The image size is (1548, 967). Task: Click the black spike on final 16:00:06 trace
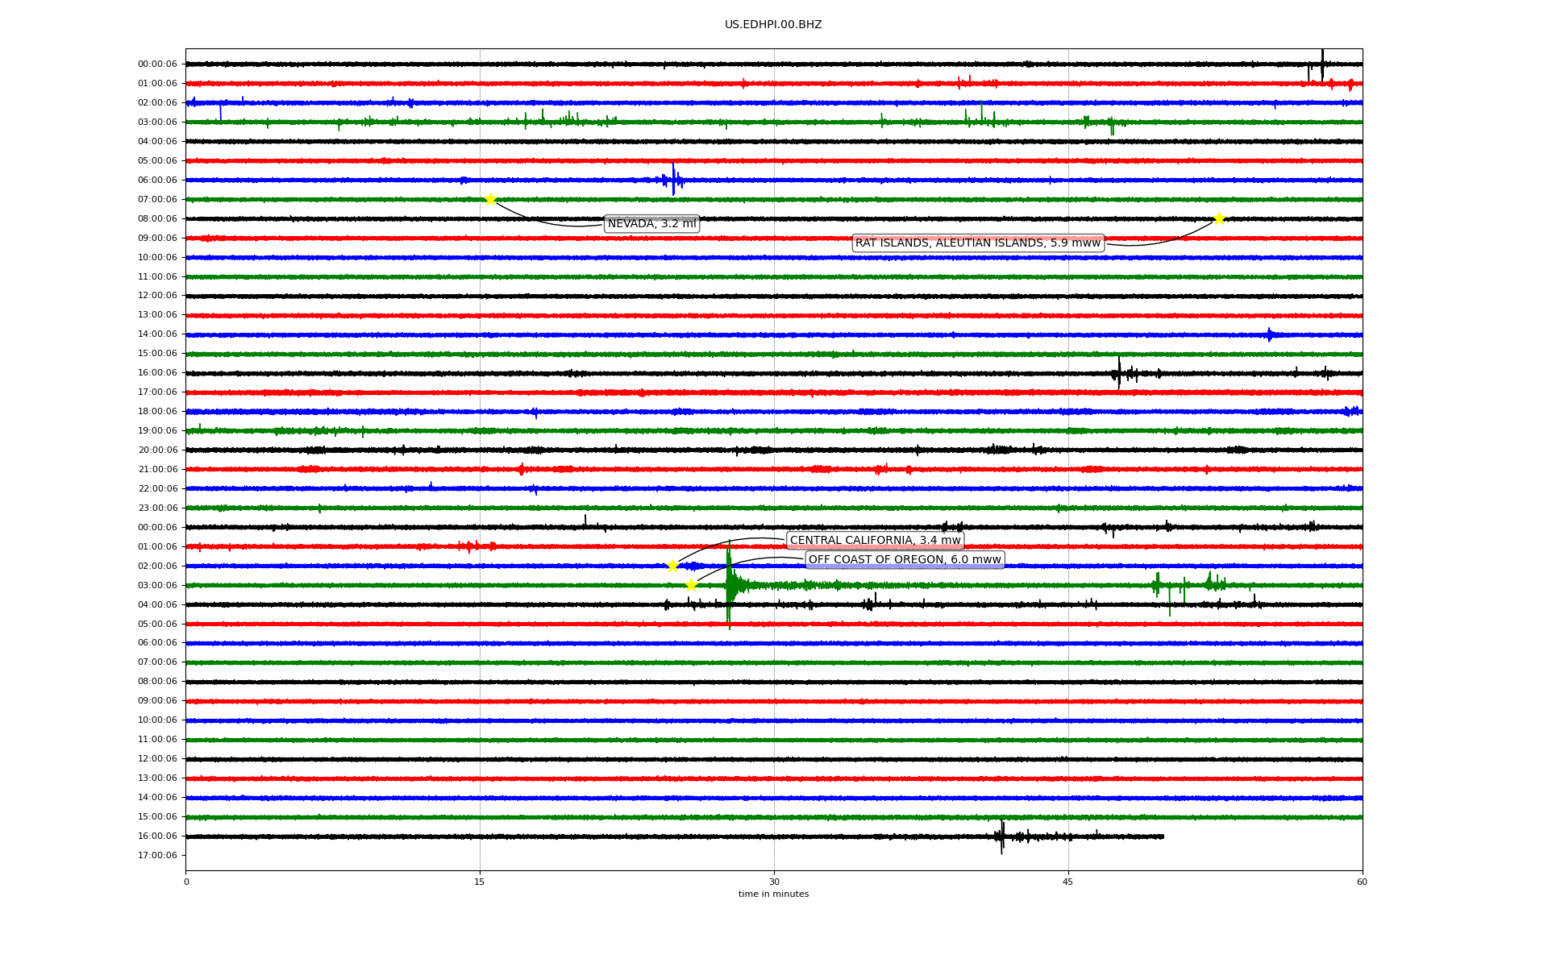point(1002,836)
